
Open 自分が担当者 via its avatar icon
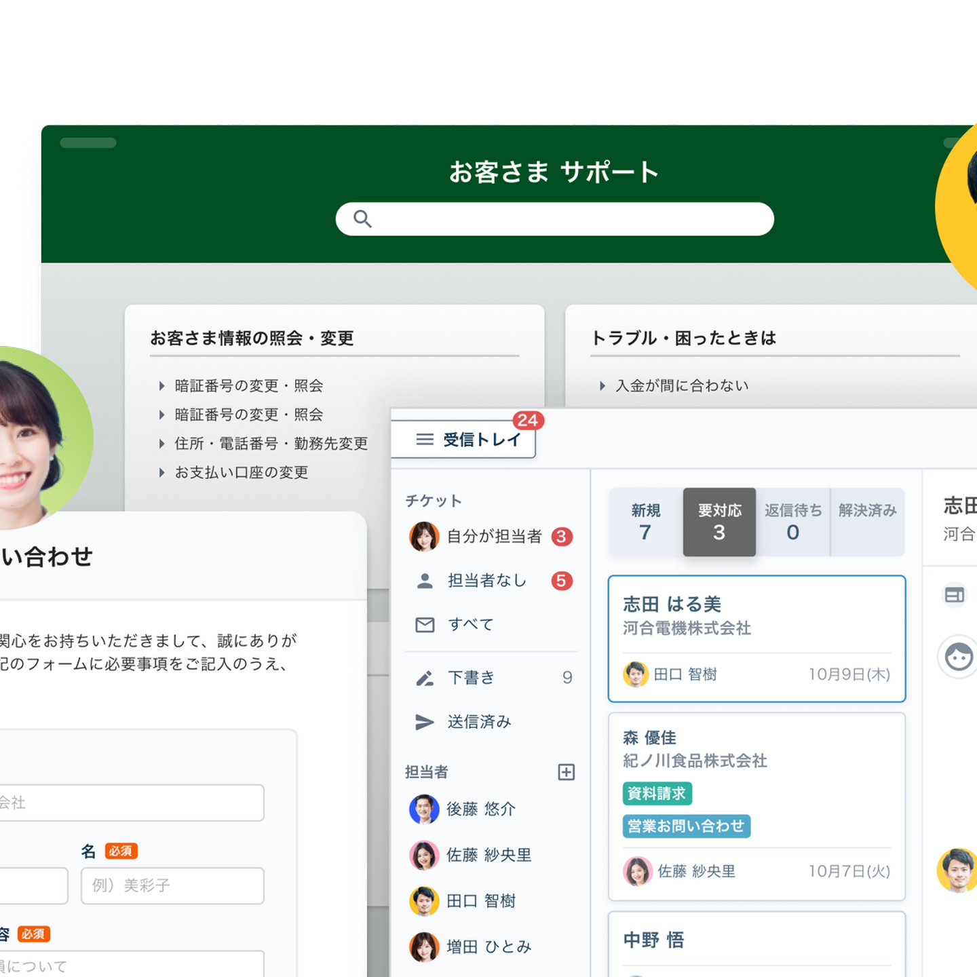(x=425, y=537)
